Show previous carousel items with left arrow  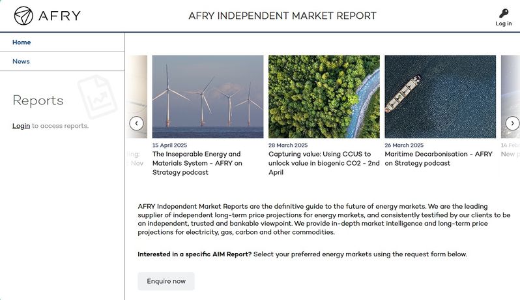click(136, 123)
